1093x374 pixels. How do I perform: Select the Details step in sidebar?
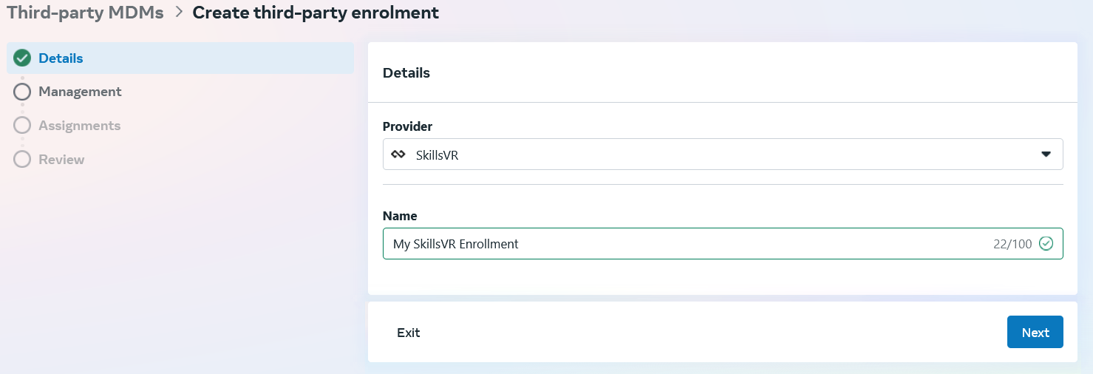[x=180, y=58]
